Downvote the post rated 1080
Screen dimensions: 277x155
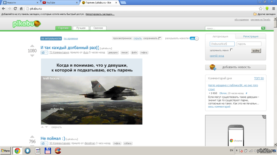point(32,56)
